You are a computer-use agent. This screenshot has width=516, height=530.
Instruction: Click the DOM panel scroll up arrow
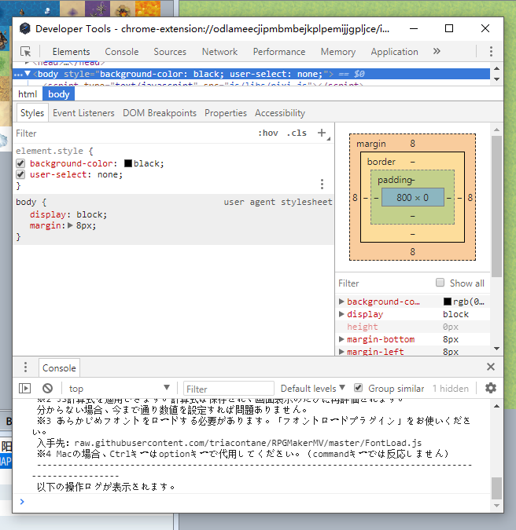496,68
